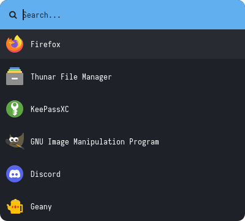
Task: Focus the Search text field
Action: coord(130,15)
